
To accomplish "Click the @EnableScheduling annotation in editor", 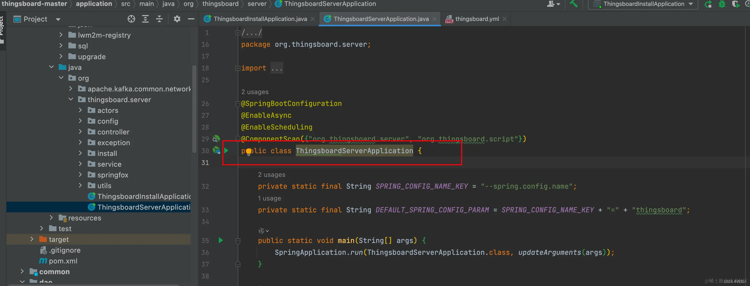I will click(x=276, y=127).
